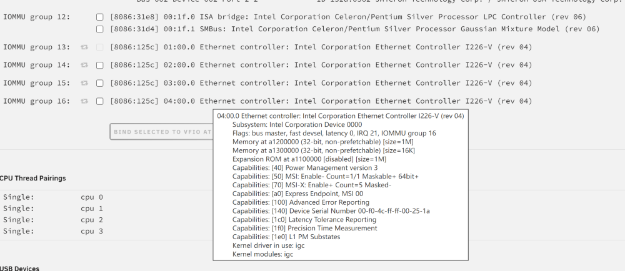This screenshot has height=271, width=625.
Task: Click Bind Selected to VFIO at Boot button
Action: [x=161, y=132]
